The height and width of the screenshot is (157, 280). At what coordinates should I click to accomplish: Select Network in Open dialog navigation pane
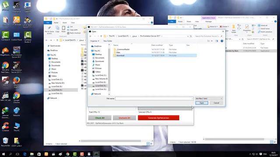pyautogui.click(x=97, y=94)
